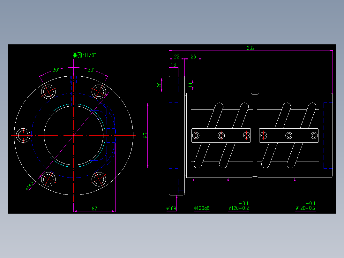
Task: Click the lower-left flange bolt hole
Action: (48, 179)
